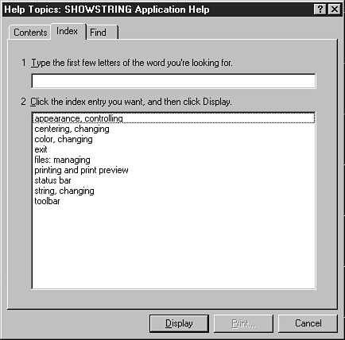
Task: Select 'appearance, controlling' index entry
Action: point(173,118)
